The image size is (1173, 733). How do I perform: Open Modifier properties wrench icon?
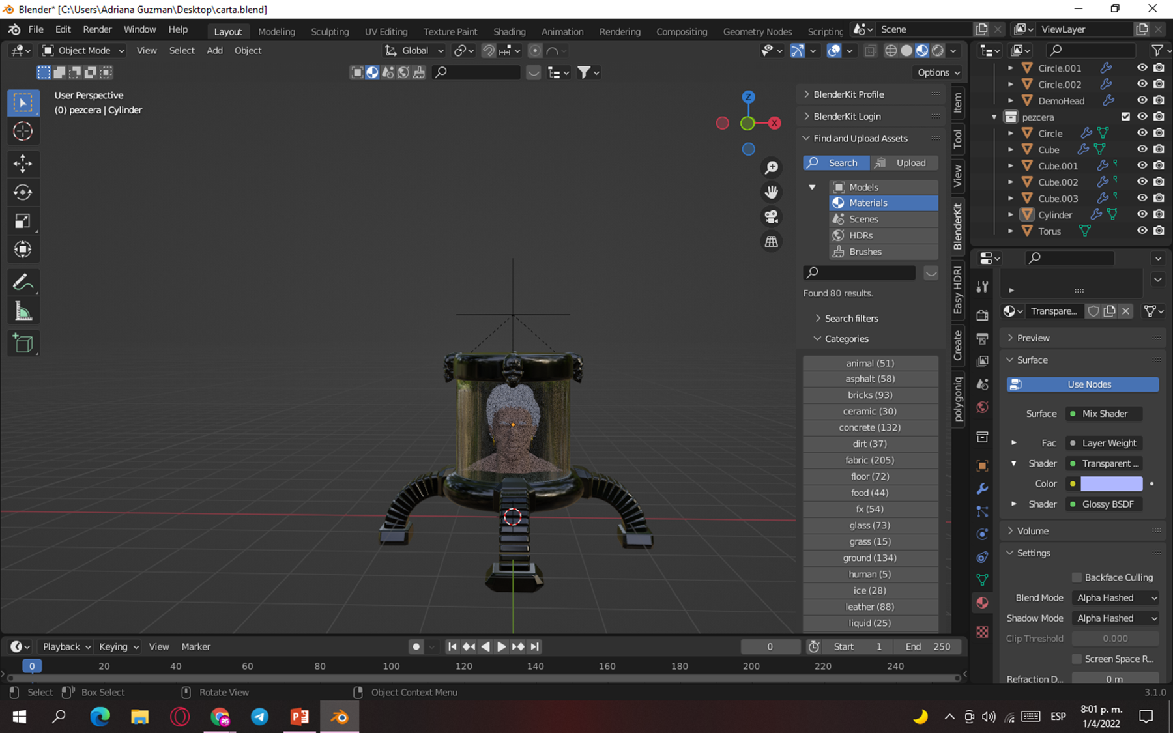point(983,489)
